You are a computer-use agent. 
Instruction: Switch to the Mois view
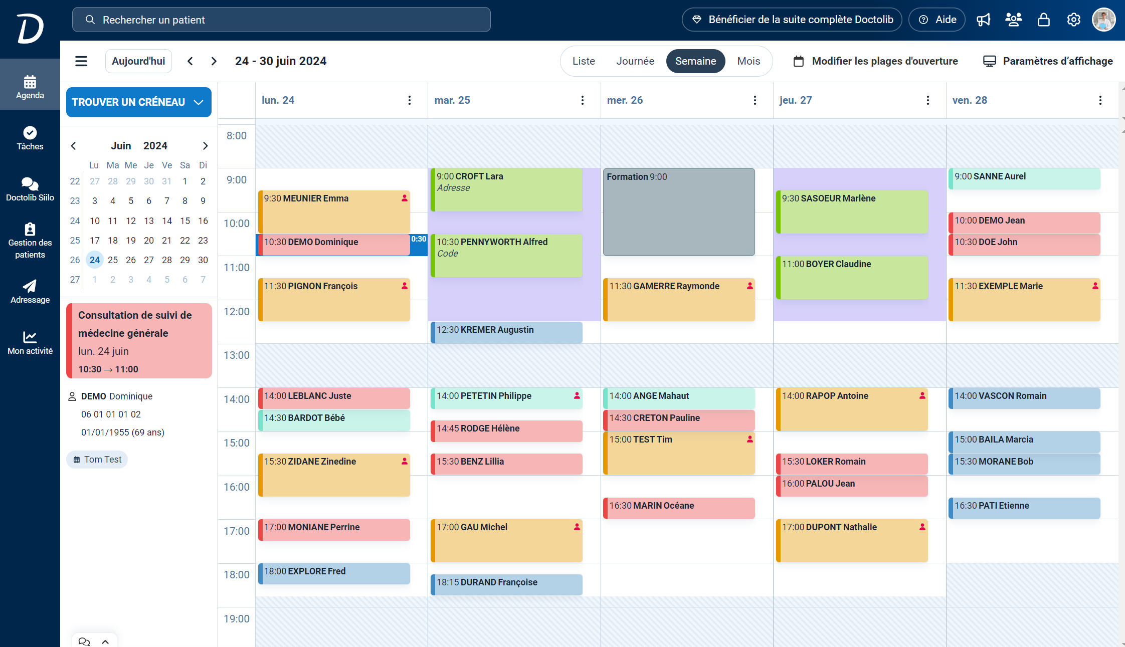tap(748, 61)
